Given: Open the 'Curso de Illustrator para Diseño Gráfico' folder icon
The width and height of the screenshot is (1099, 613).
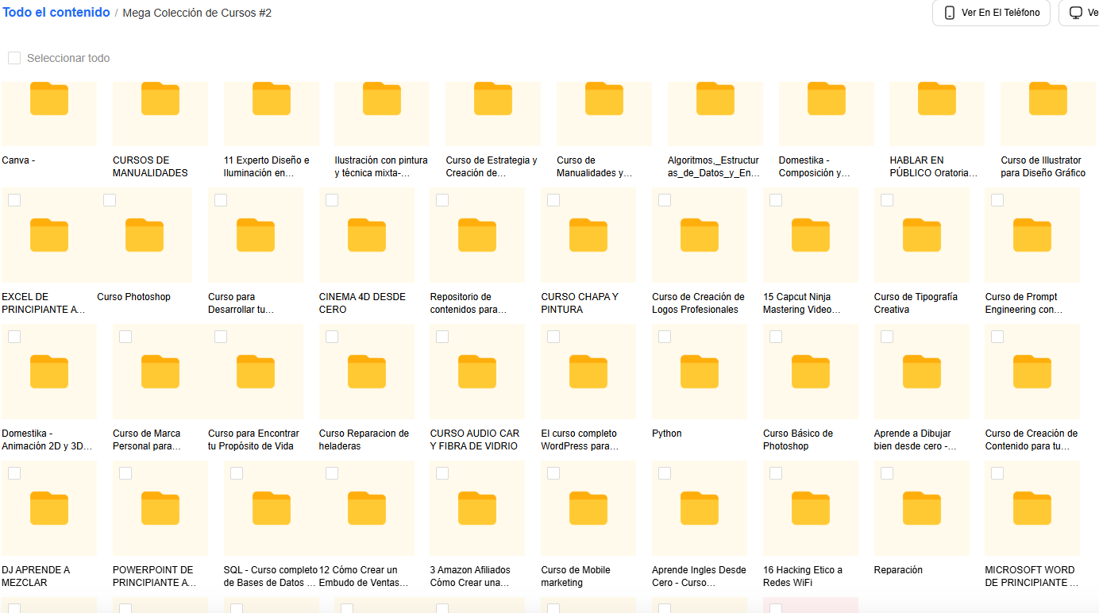Looking at the screenshot, I should coord(1048,98).
